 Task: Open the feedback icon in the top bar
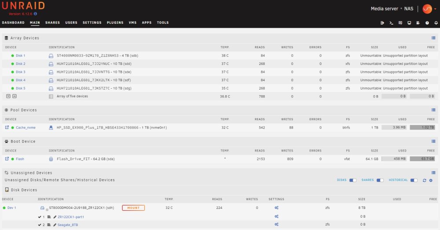(400, 23)
